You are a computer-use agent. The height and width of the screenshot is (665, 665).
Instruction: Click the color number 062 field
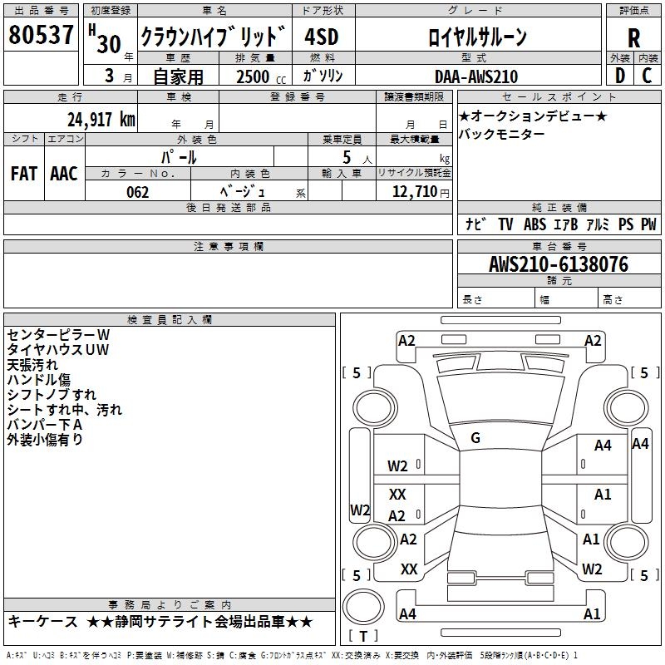pos(138,192)
